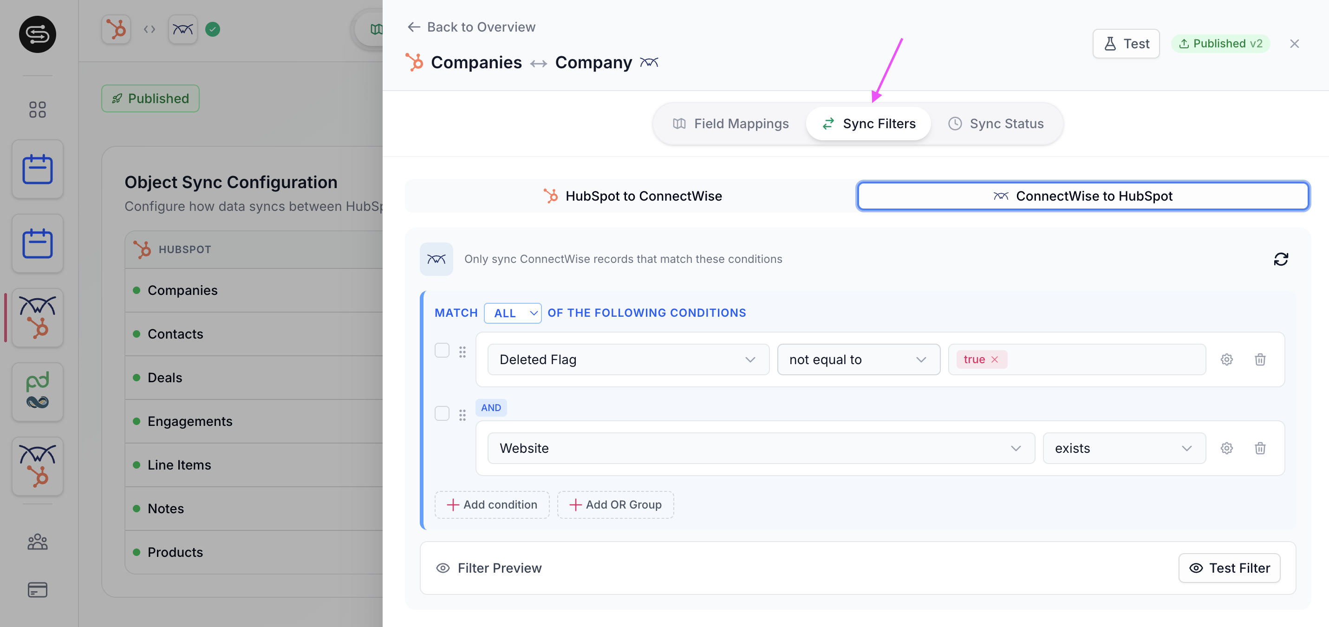Click the Test button in panel header
The width and height of the screenshot is (1329, 627).
[x=1126, y=43]
